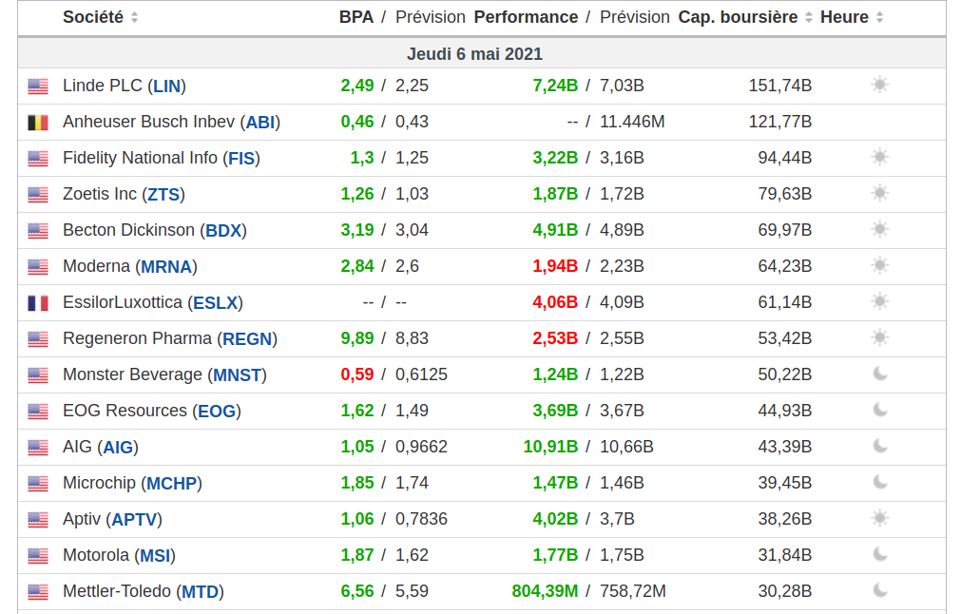Sort by Cap. boursière column arrows
Image resolution: width=961 pixels, height=614 pixels.
click(x=809, y=18)
